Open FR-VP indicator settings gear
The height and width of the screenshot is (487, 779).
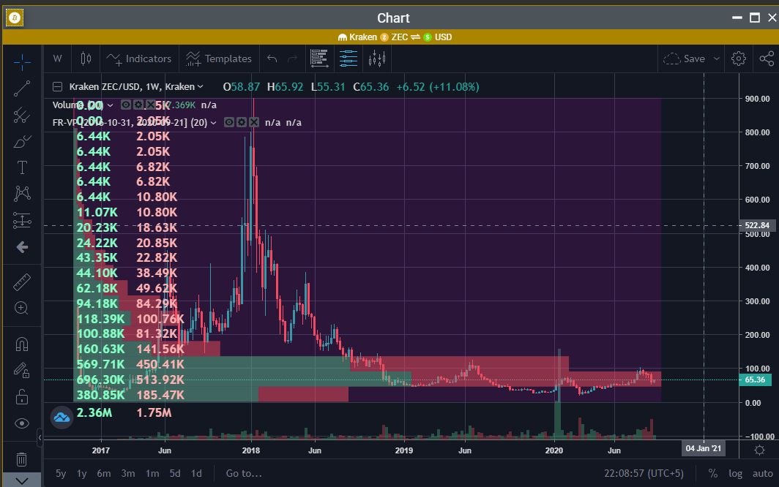pos(241,122)
